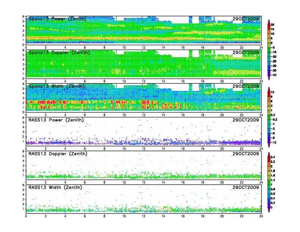Click the 0.2 label on the middle colorbar
This screenshot has width=300, height=232.
point(273,115)
